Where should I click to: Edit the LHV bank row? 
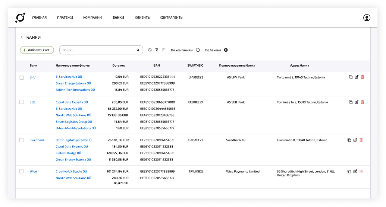tap(357, 77)
